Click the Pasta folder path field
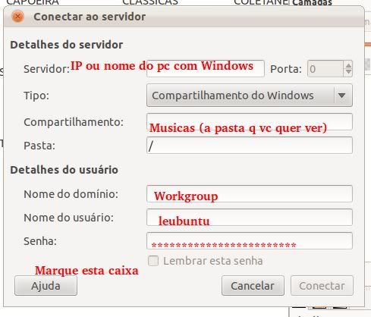The width and height of the screenshot is (371, 317). [250, 145]
